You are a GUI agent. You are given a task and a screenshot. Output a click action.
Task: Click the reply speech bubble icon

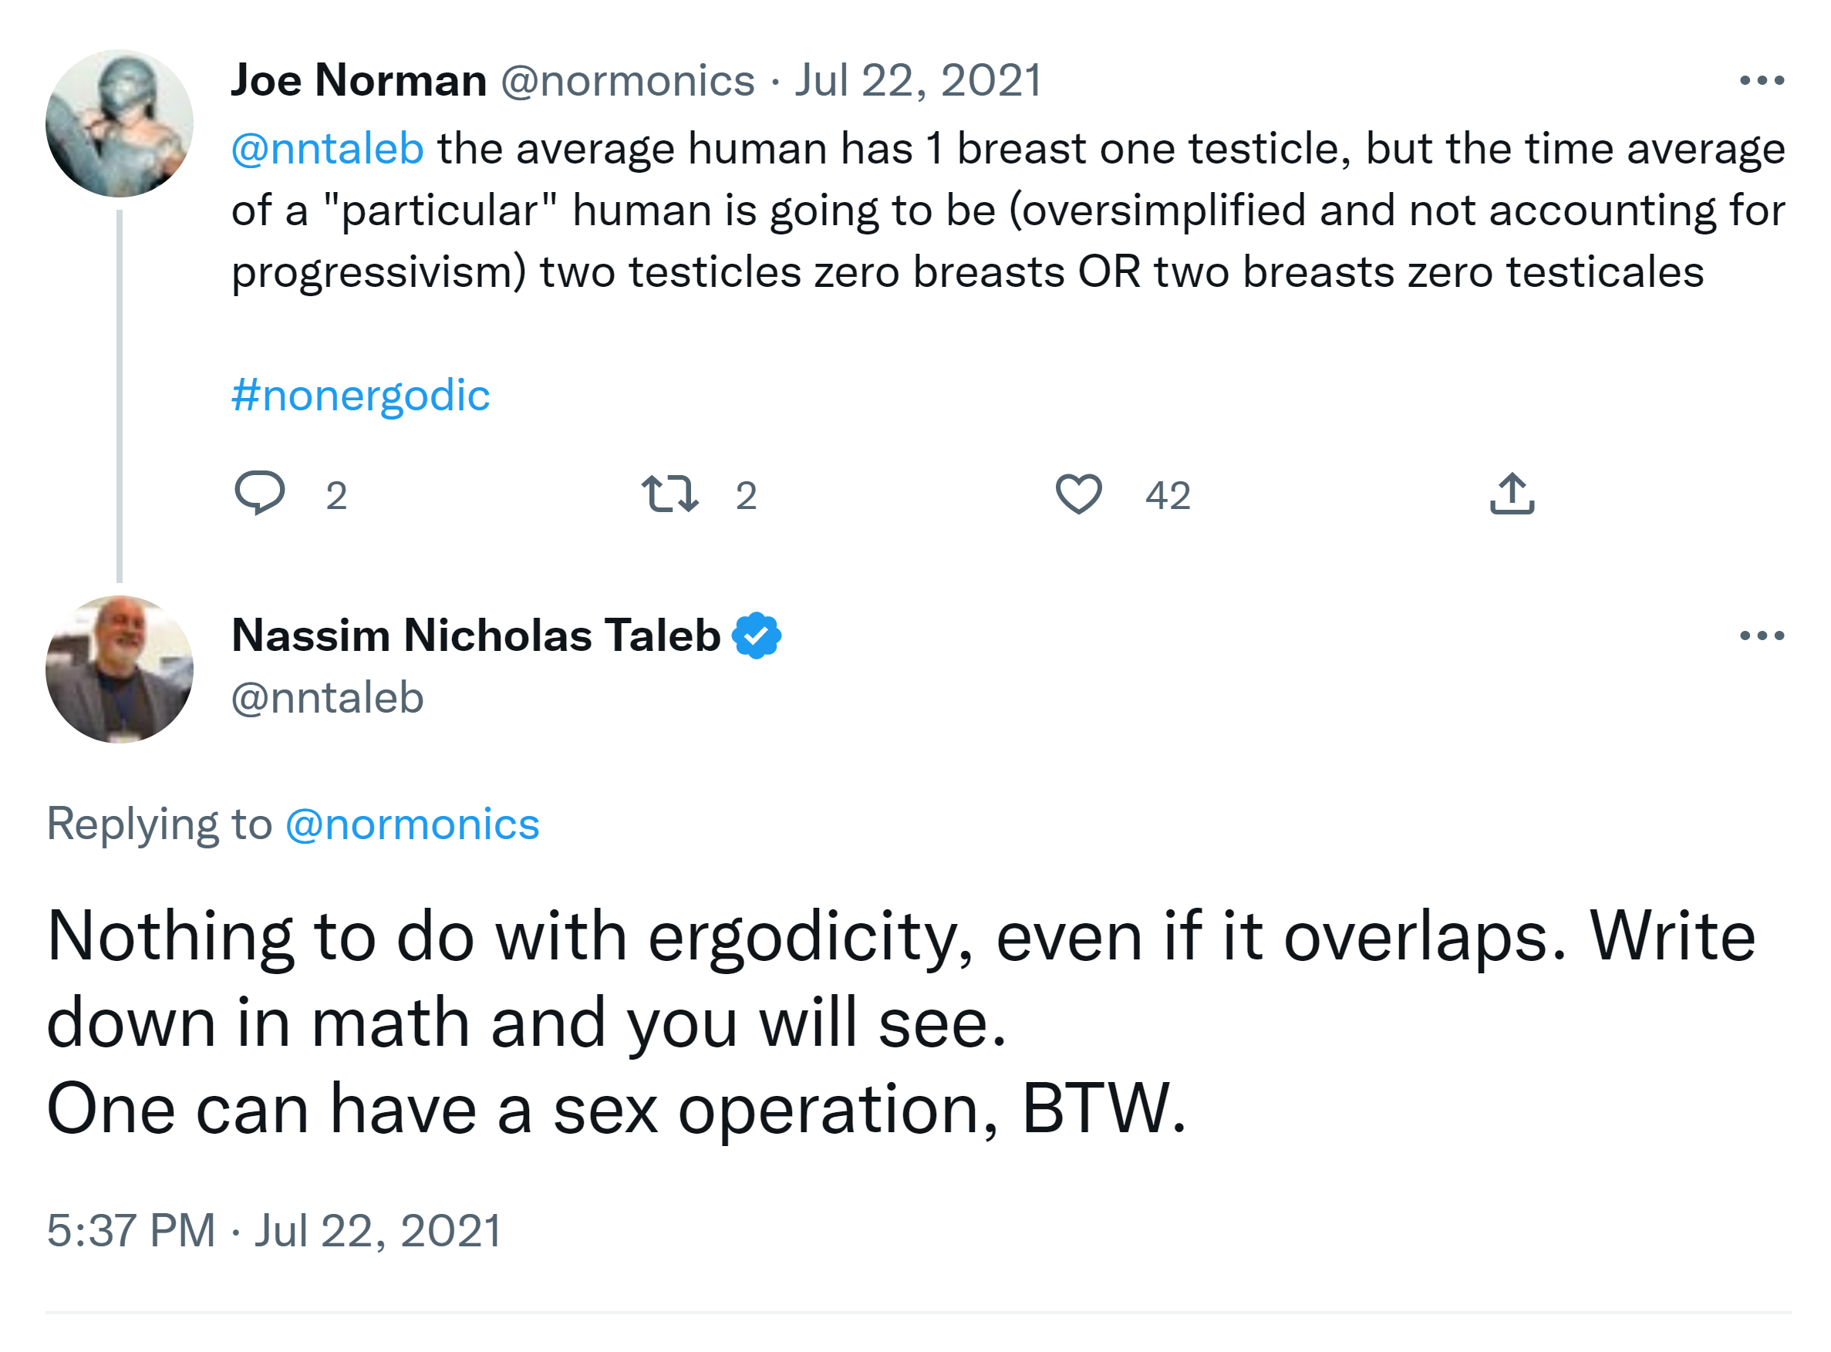[259, 494]
